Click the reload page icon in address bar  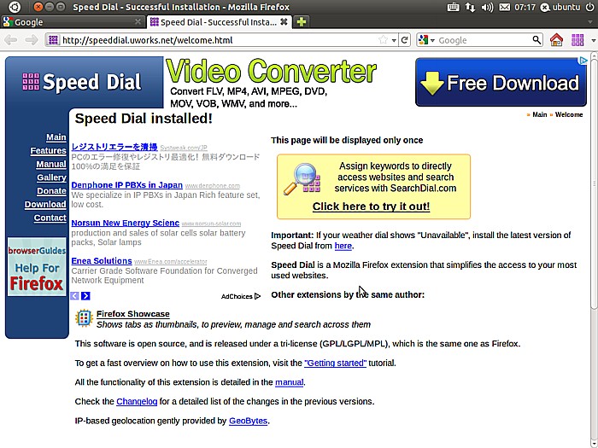(404, 39)
